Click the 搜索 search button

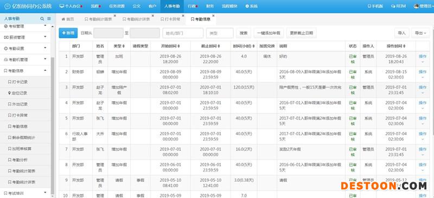[x=244, y=33]
